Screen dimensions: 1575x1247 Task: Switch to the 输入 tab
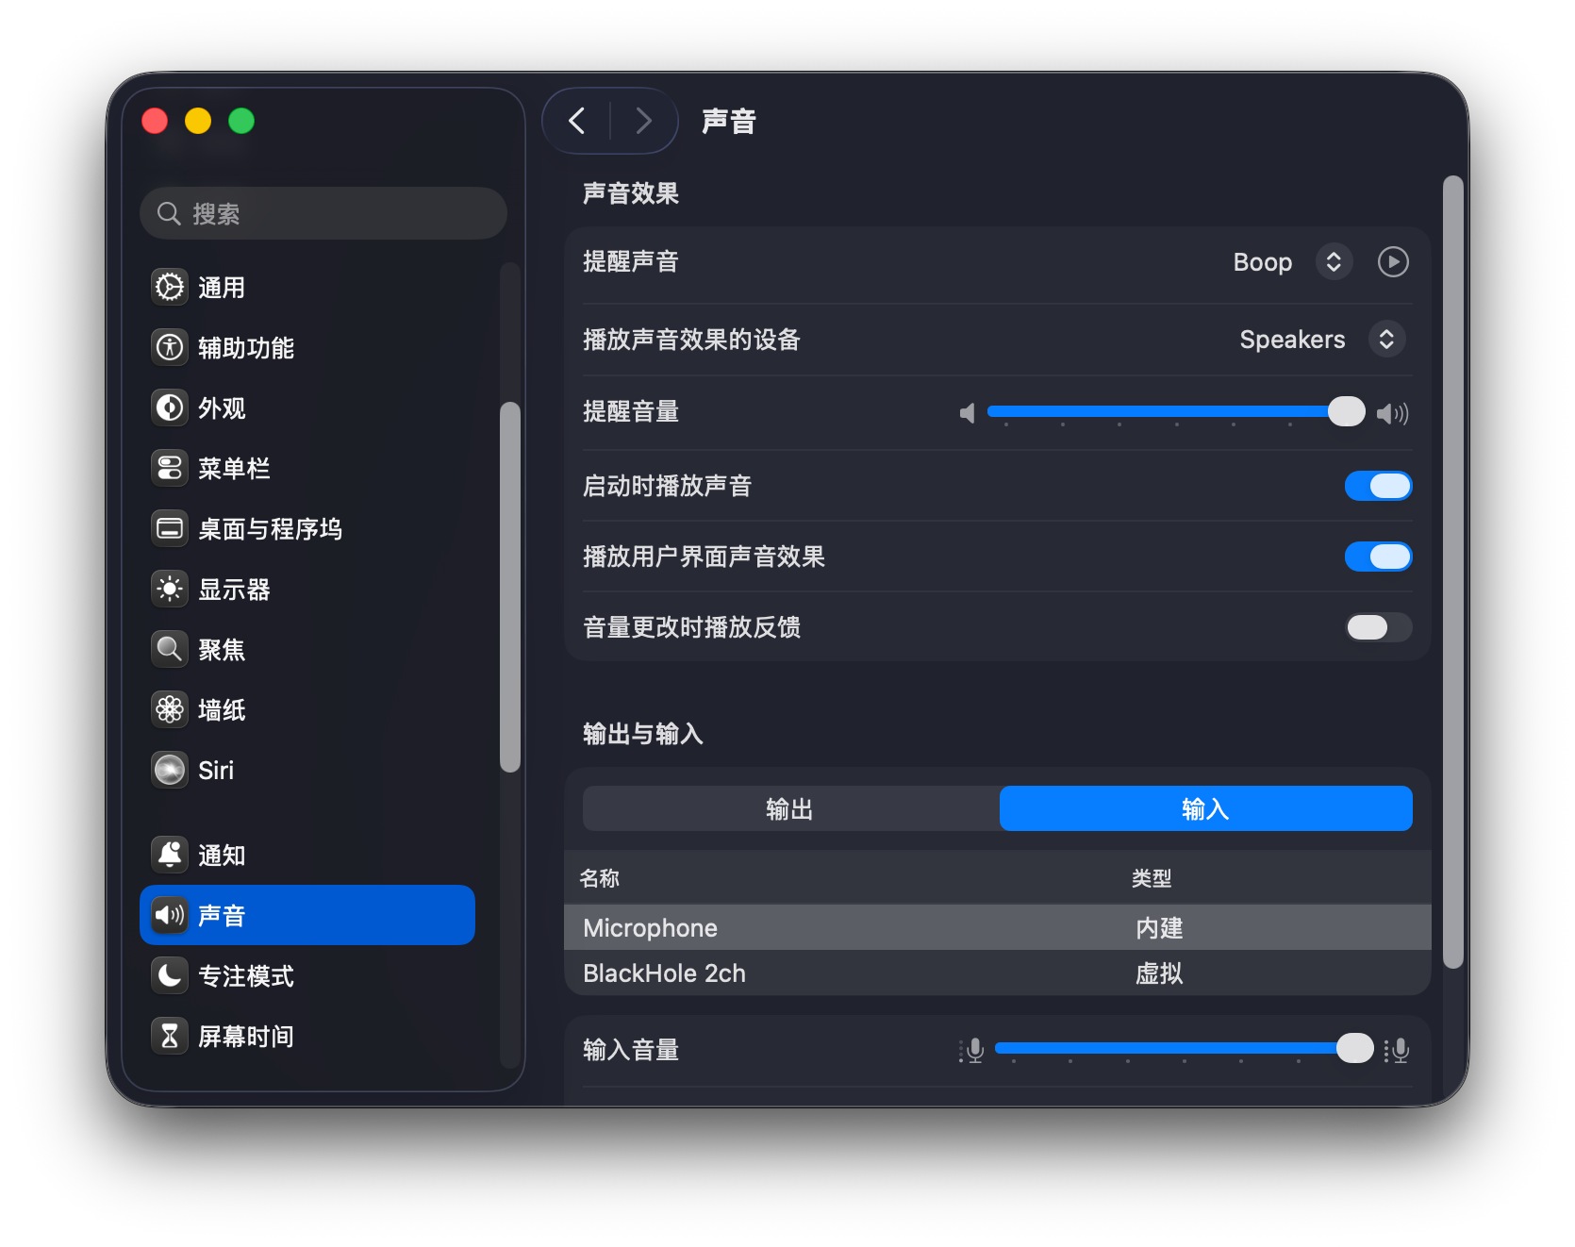(1205, 808)
